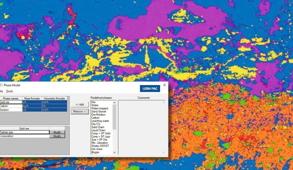Select Waste AWAST in Predefined phases

(100, 146)
